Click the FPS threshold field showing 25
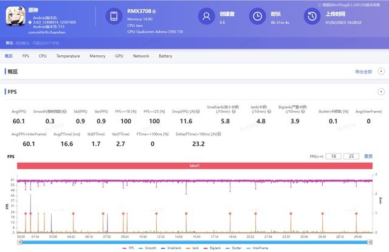Image resolution: width=389 pixels, height=252 pixels. pyautogui.click(x=351, y=156)
